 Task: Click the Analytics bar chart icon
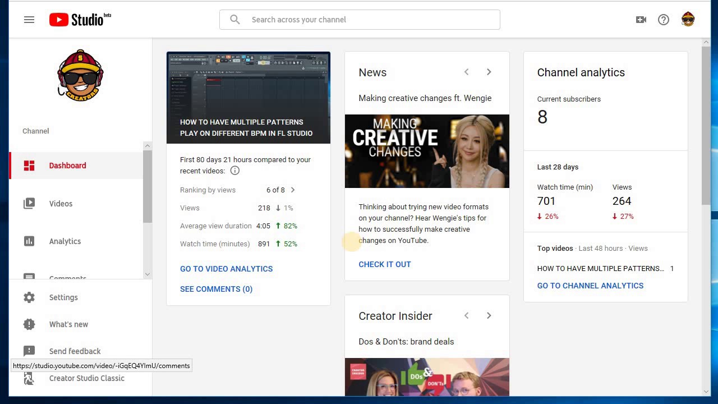29,241
